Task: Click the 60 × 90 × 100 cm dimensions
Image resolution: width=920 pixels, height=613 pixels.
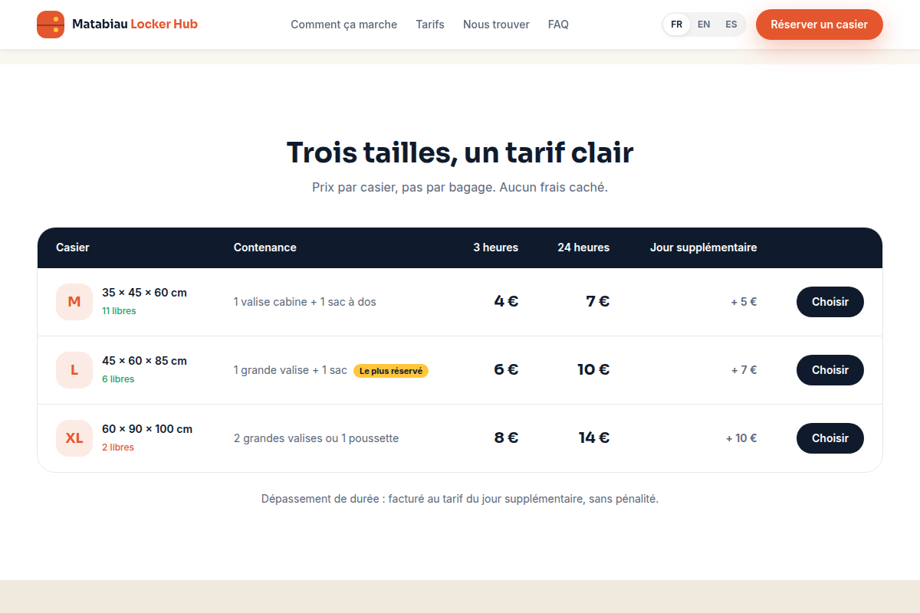Action: click(x=147, y=429)
